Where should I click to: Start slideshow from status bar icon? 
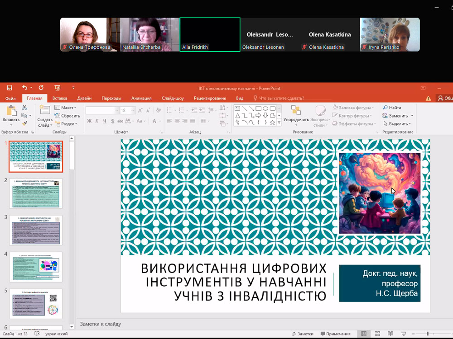point(404,334)
